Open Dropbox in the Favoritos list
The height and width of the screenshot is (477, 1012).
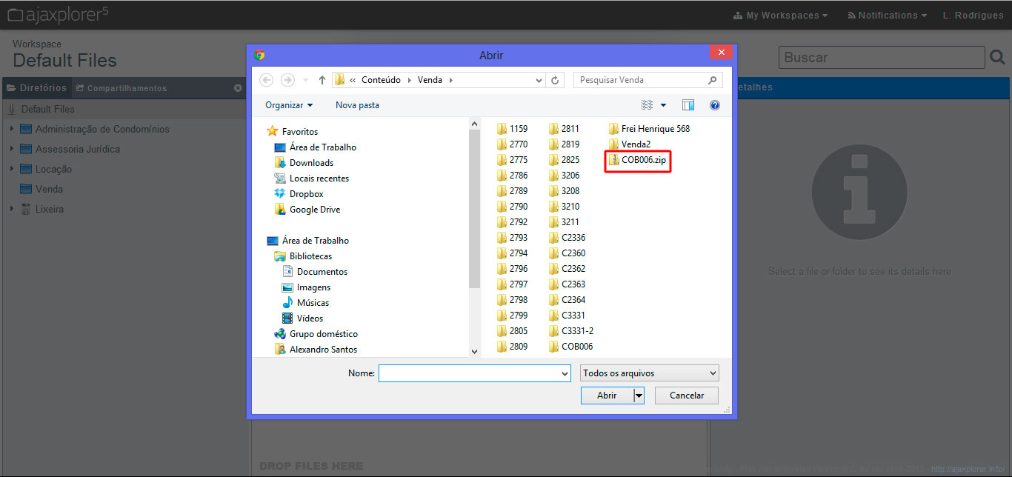point(306,194)
